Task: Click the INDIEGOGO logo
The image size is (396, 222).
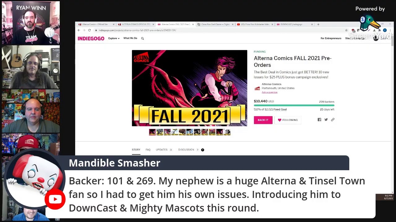Action: pos(91,39)
